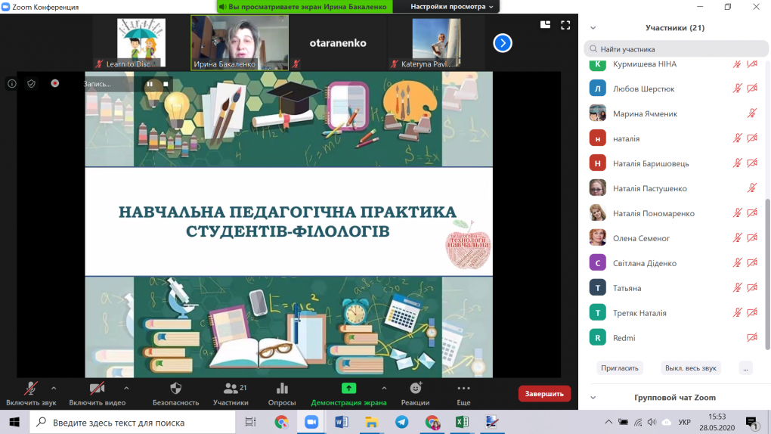Stop the recording

pyautogui.click(x=166, y=84)
